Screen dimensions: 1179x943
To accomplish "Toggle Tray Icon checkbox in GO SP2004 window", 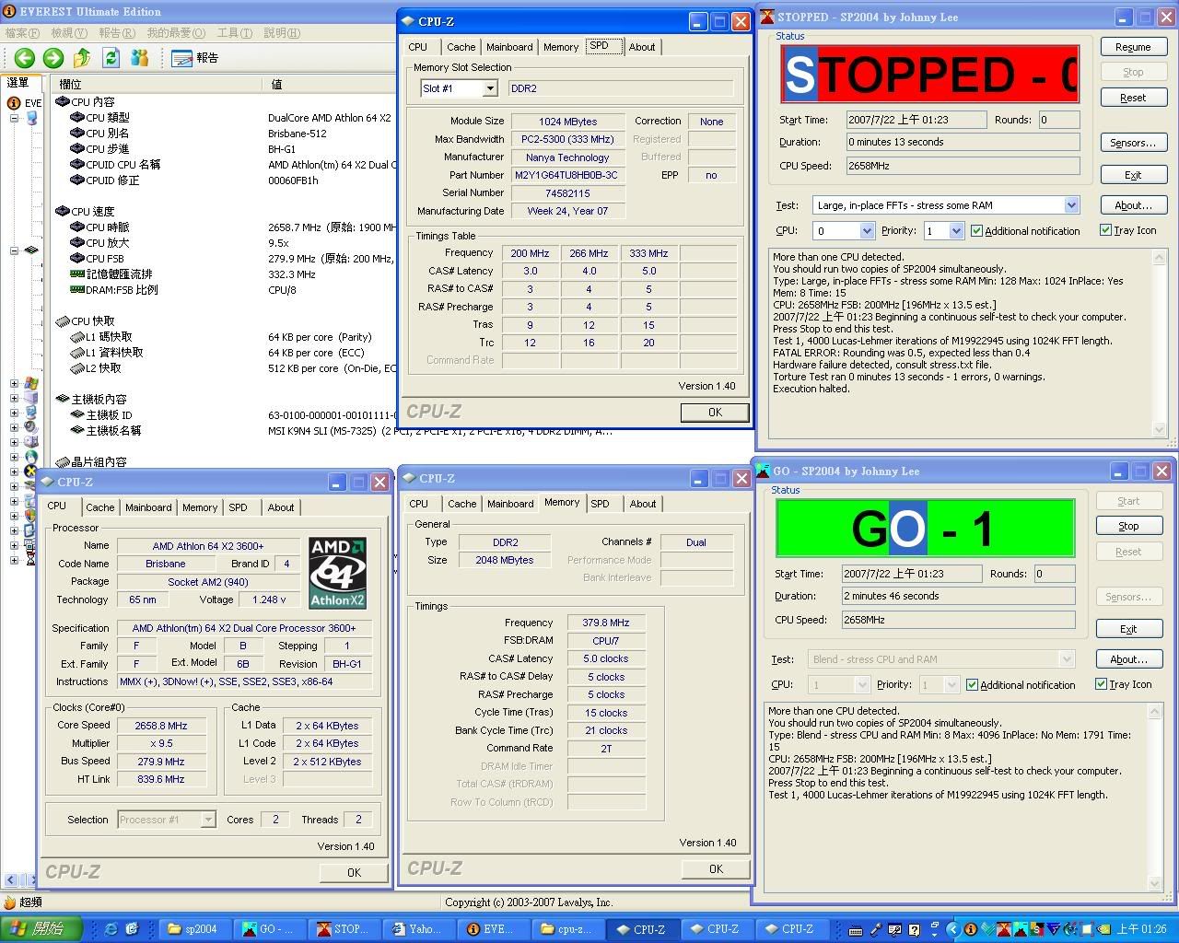I will (x=1101, y=684).
